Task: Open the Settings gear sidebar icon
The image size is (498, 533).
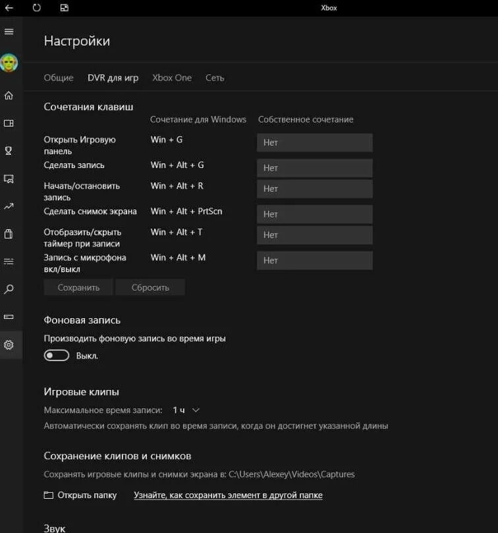Action: pyautogui.click(x=9, y=345)
